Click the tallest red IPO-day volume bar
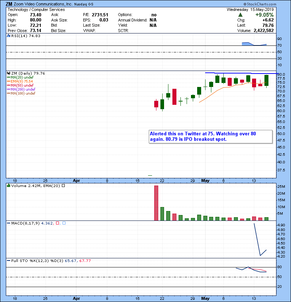The image size is (291, 302). point(156,203)
